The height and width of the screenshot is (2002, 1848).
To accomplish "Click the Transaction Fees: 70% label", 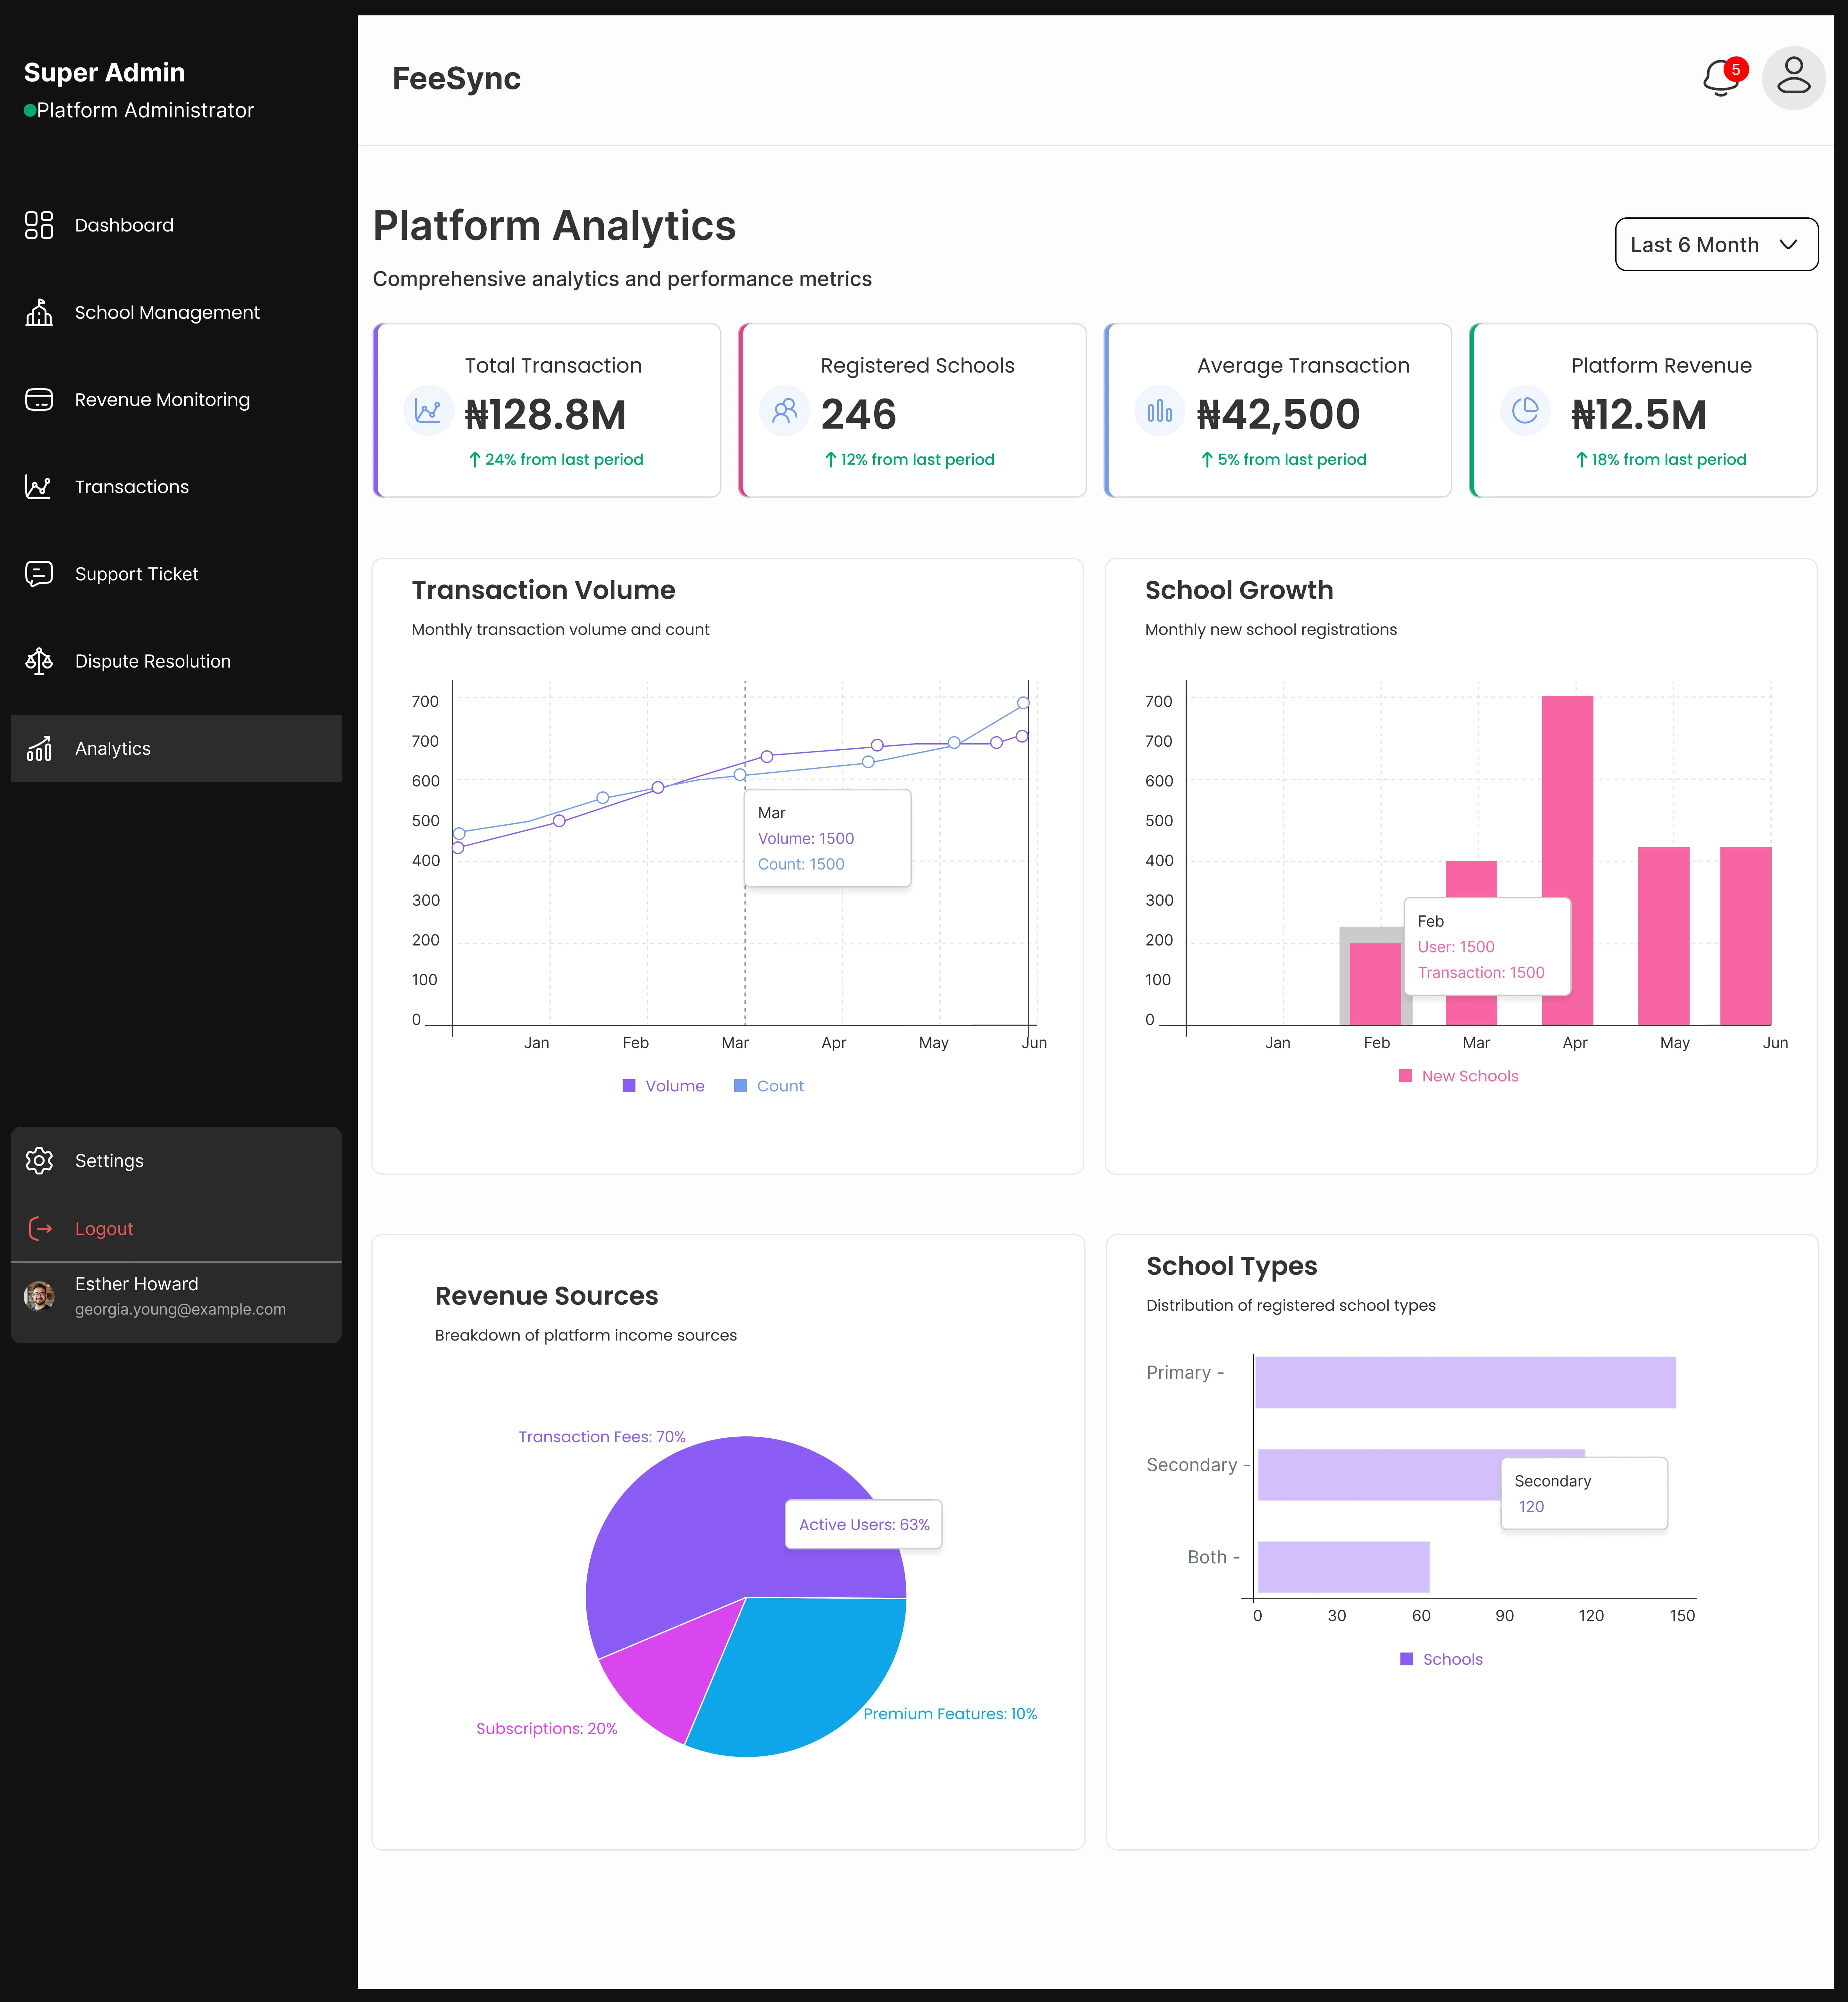I will [x=602, y=1437].
